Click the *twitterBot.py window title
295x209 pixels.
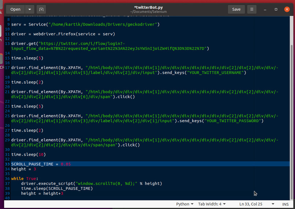(x=149, y=8)
